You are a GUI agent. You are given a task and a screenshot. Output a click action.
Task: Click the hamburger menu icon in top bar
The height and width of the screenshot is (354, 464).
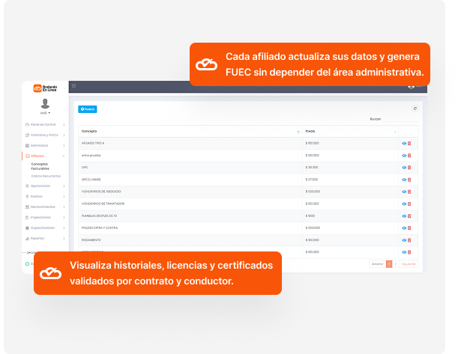73,86
